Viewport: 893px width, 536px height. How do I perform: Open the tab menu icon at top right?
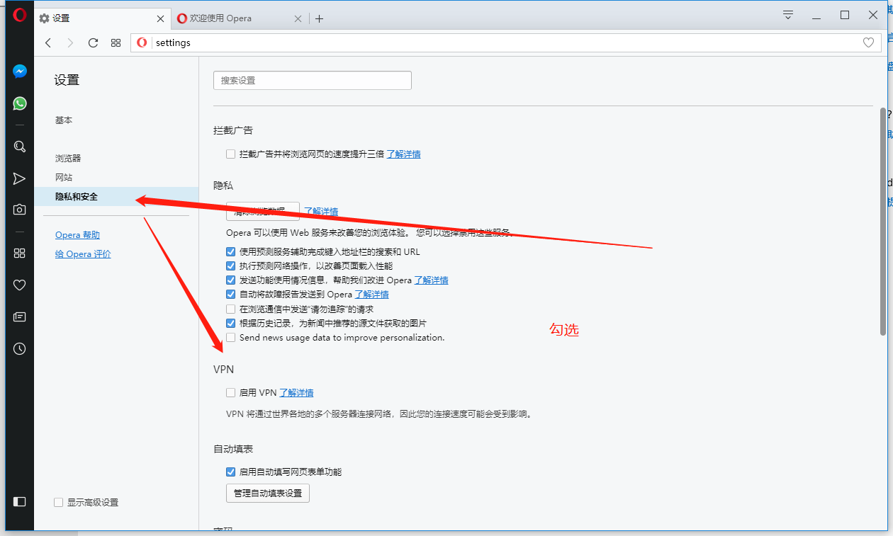[788, 15]
